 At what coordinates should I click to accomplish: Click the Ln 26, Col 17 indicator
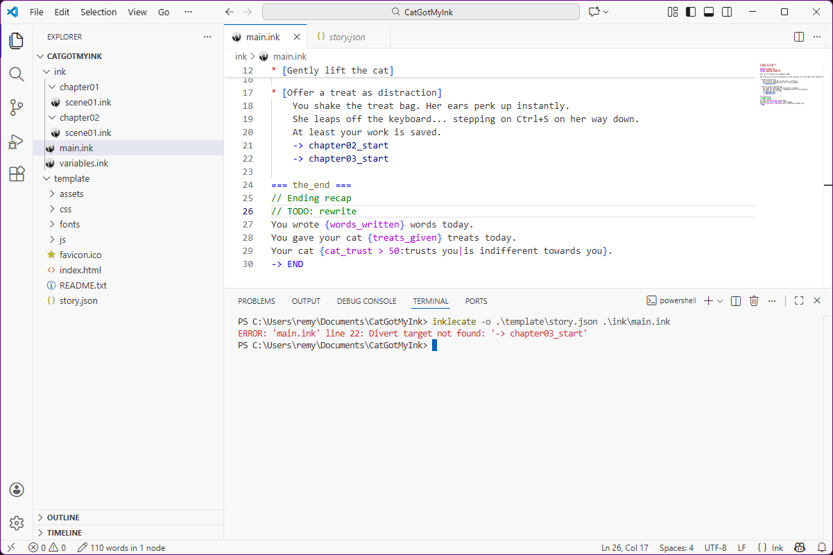click(624, 547)
